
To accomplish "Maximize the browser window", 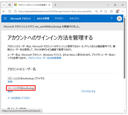I will click(115, 5).
